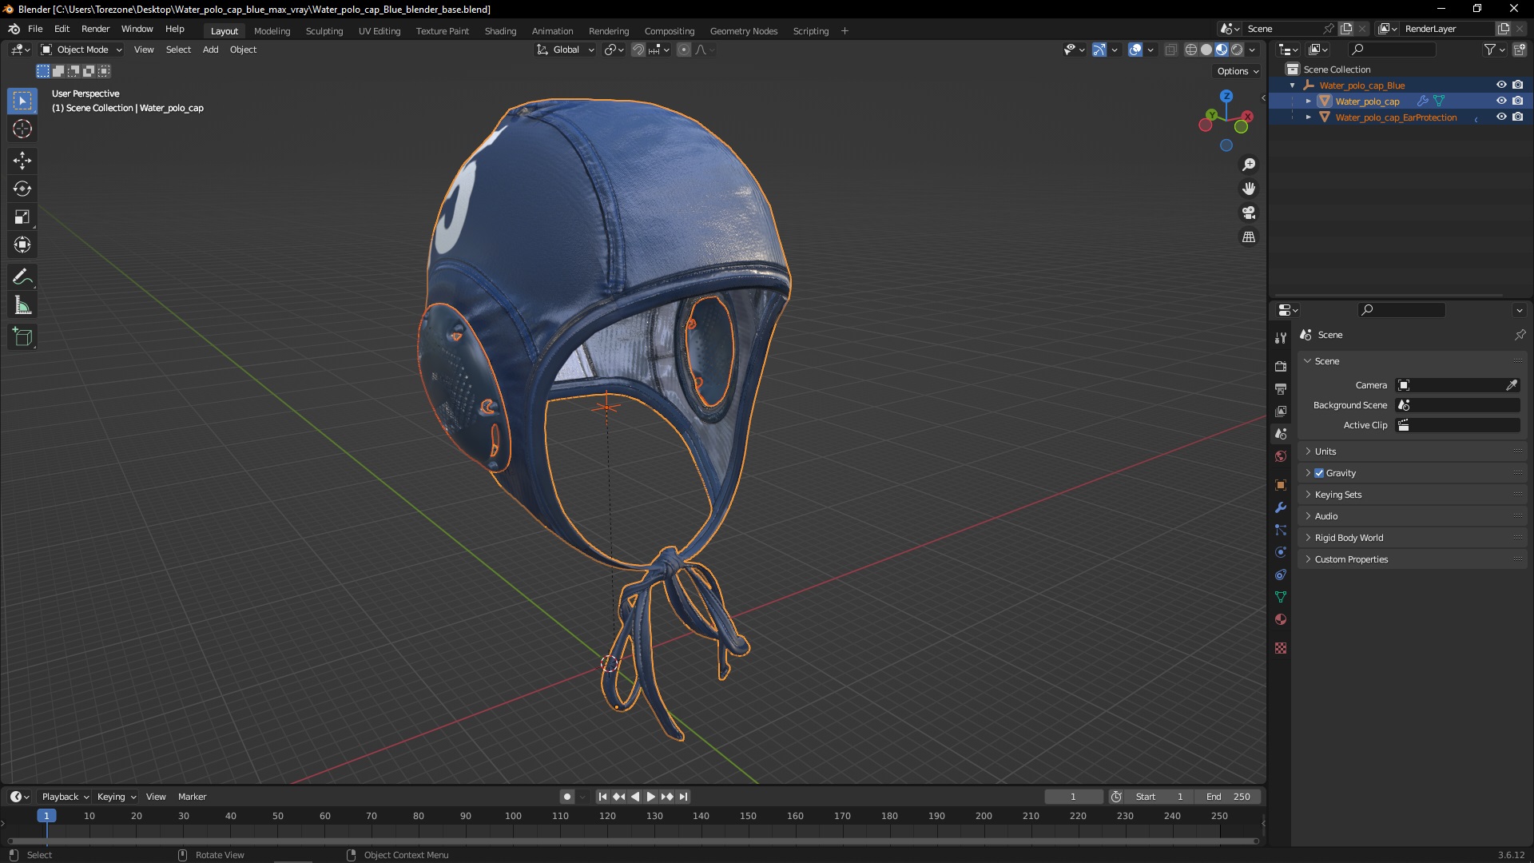Image resolution: width=1534 pixels, height=863 pixels.
Task: Open the Material properties tab
Action: pos(1281,619)
